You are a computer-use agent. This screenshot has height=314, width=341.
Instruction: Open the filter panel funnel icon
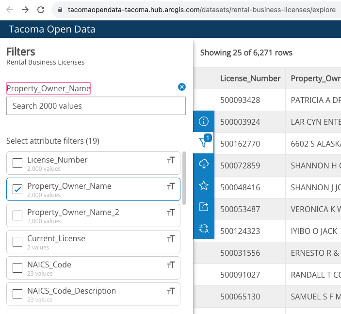[204, 143]
